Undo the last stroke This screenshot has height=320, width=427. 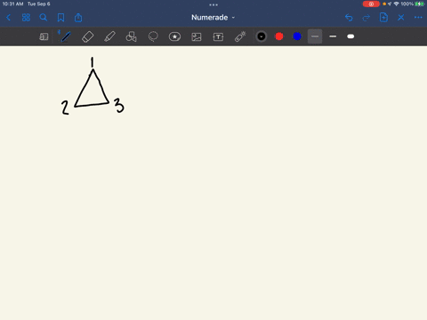[349, 18]
